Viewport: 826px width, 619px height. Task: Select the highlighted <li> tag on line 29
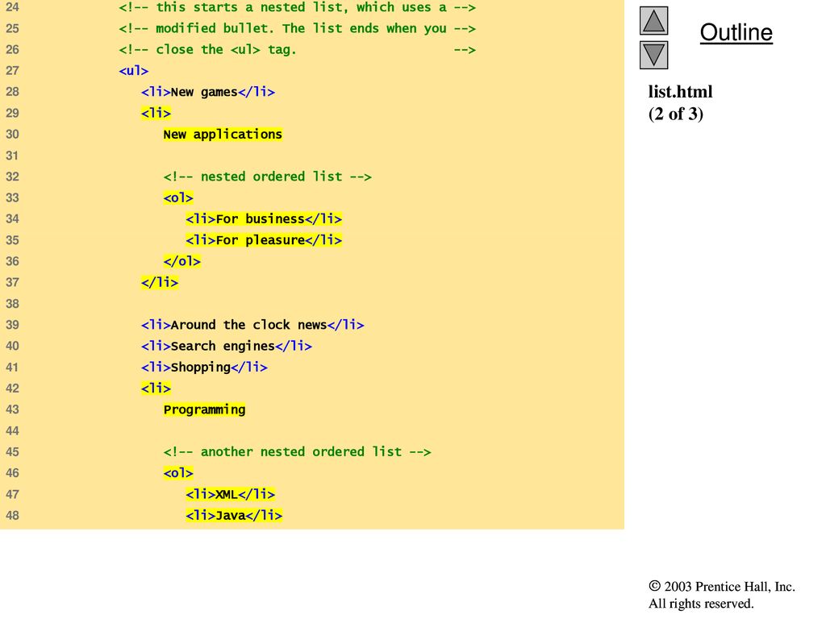pyautogui.click(x=156, y=113)
